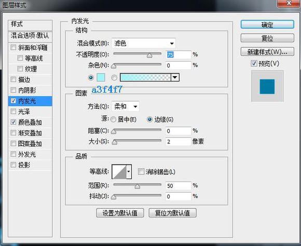Close the 图层样式 dialog
The image size is (301, 246).
pyautogui.click(x=289, y=3)
